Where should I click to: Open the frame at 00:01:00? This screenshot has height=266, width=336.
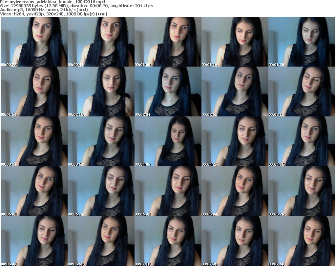168,42
